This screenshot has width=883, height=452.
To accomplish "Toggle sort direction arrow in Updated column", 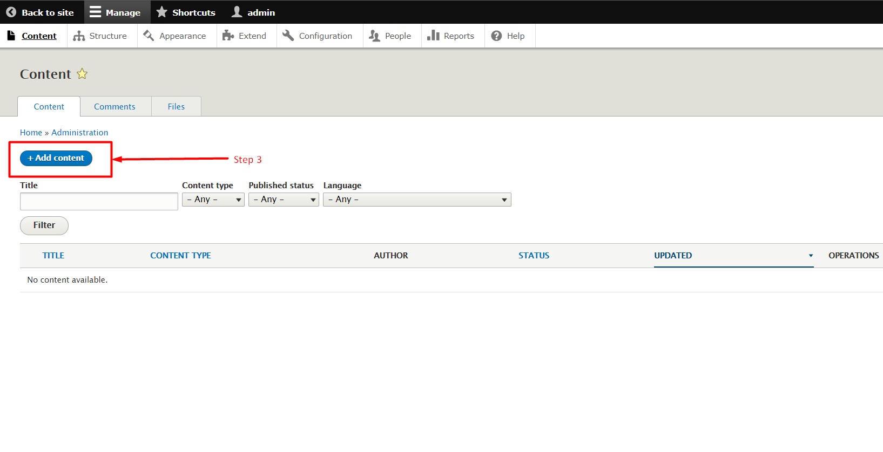I will tap(811, 256).
